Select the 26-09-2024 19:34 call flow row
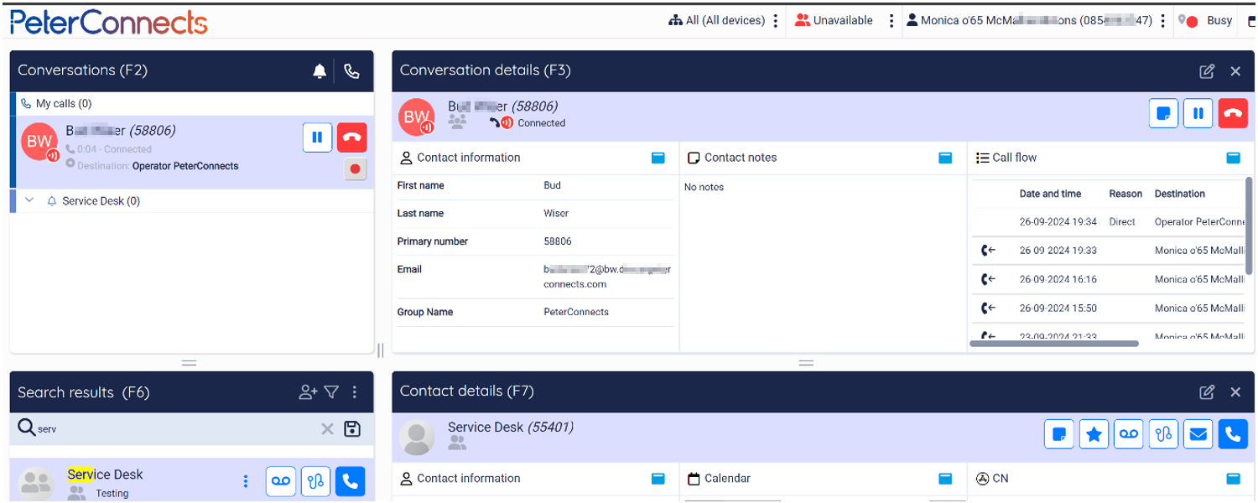 coord(1108,222)
